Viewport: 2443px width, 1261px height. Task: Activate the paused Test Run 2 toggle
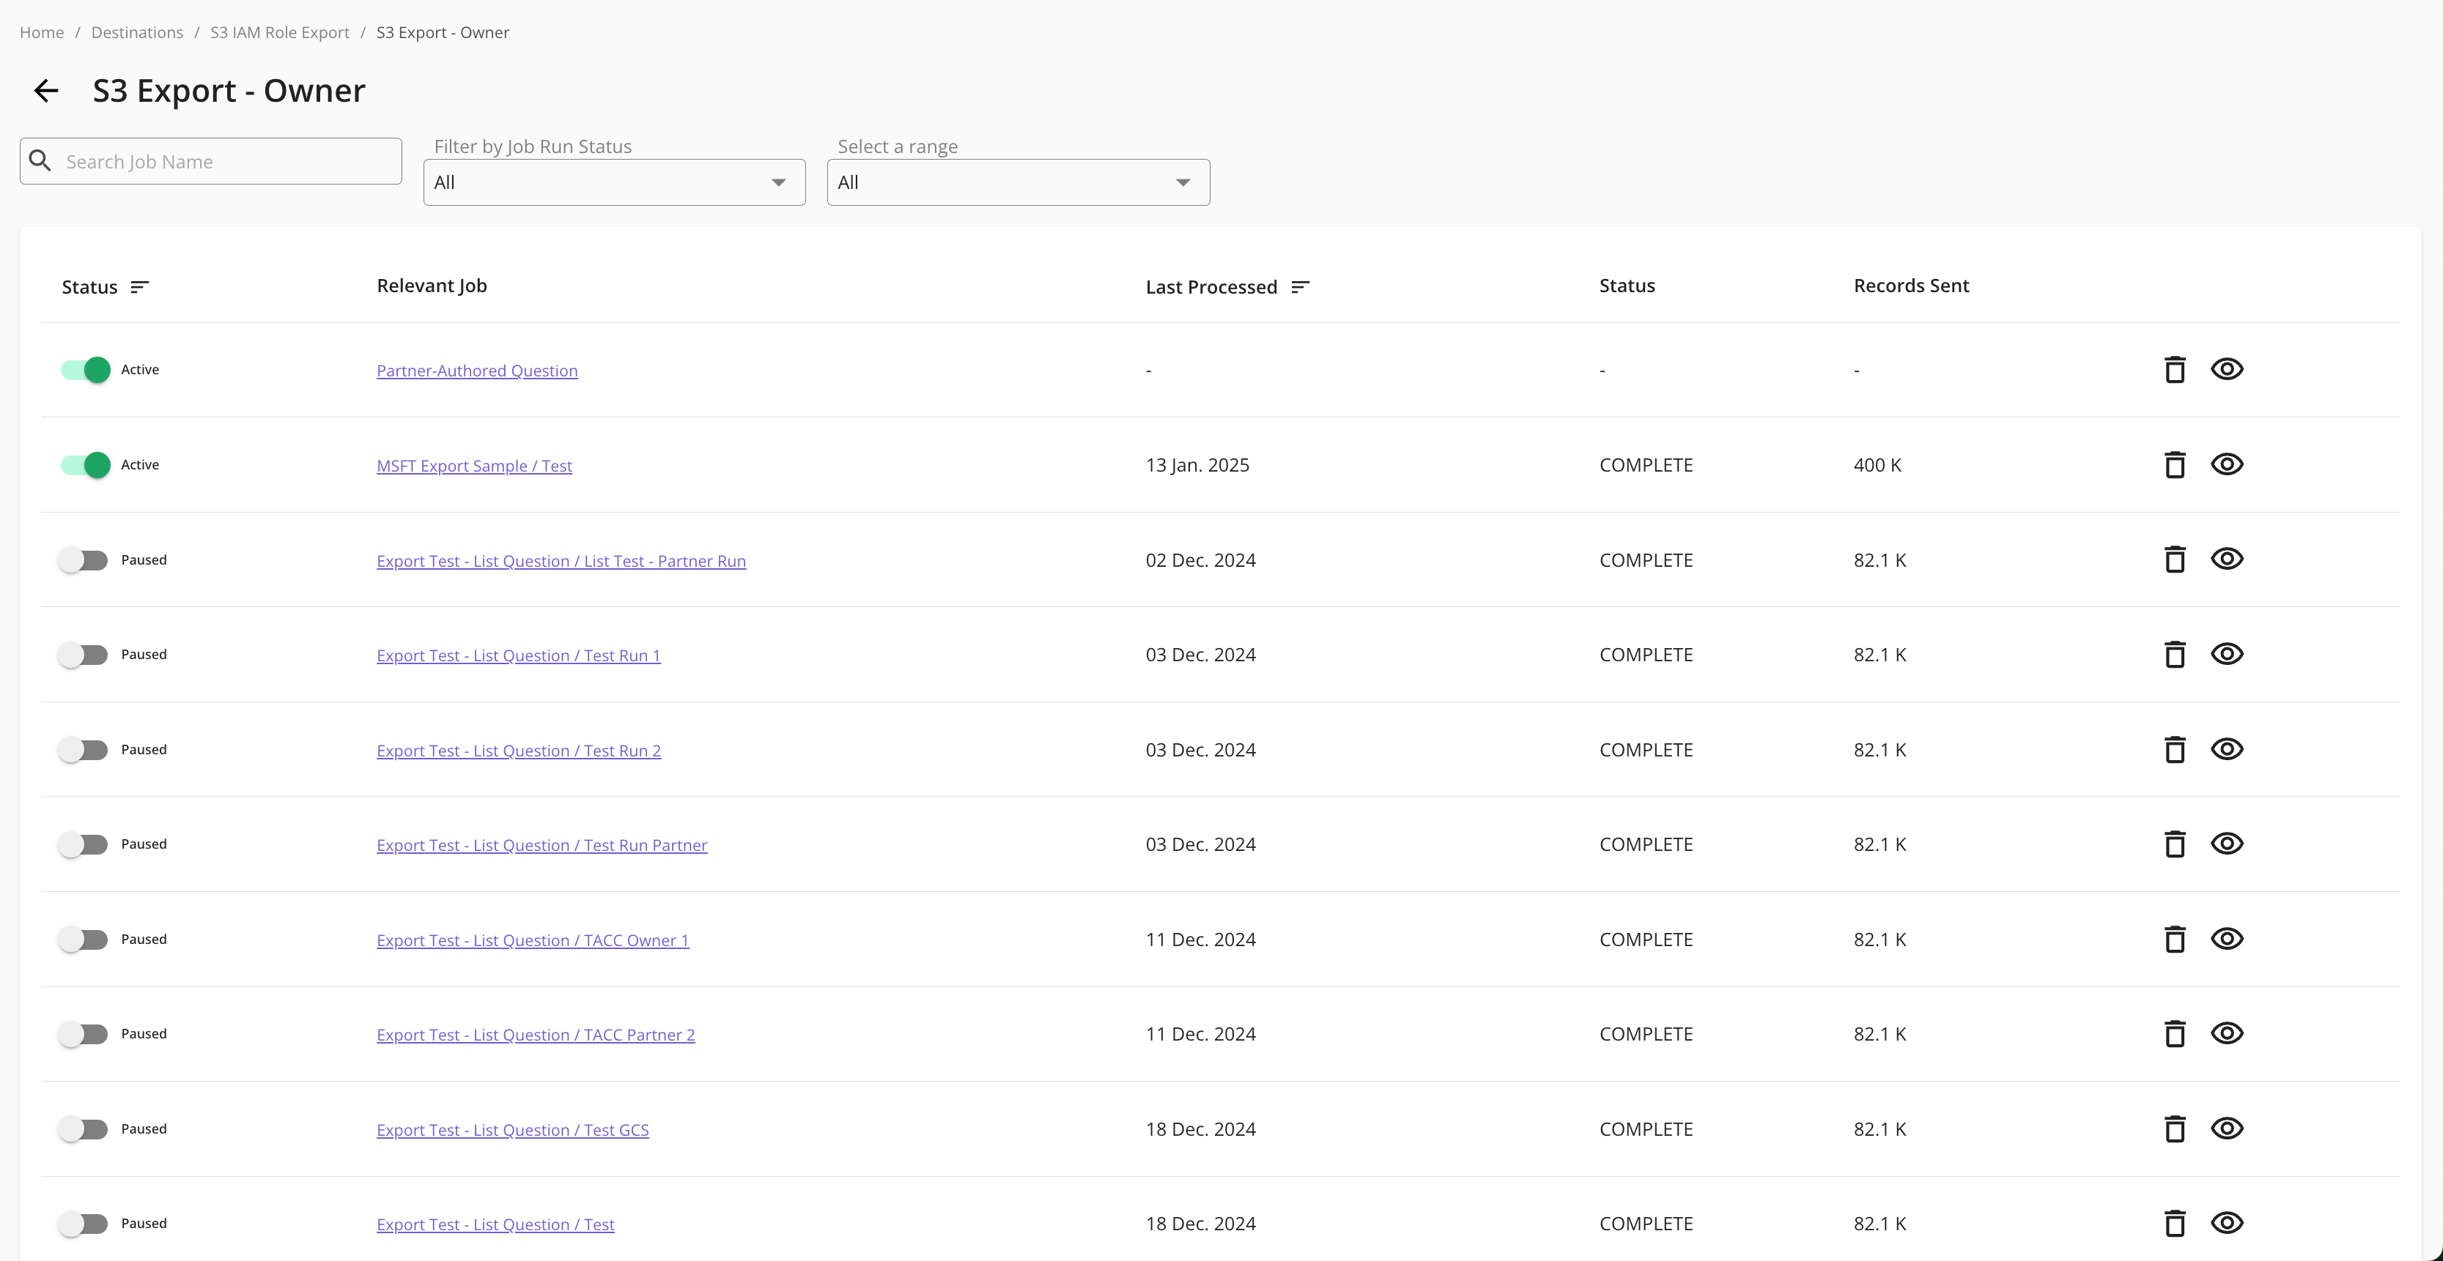point(84,750)
